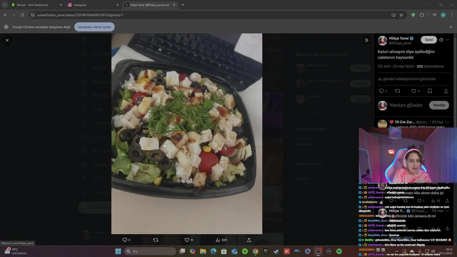Close the Instagram tab

(117, 5)
